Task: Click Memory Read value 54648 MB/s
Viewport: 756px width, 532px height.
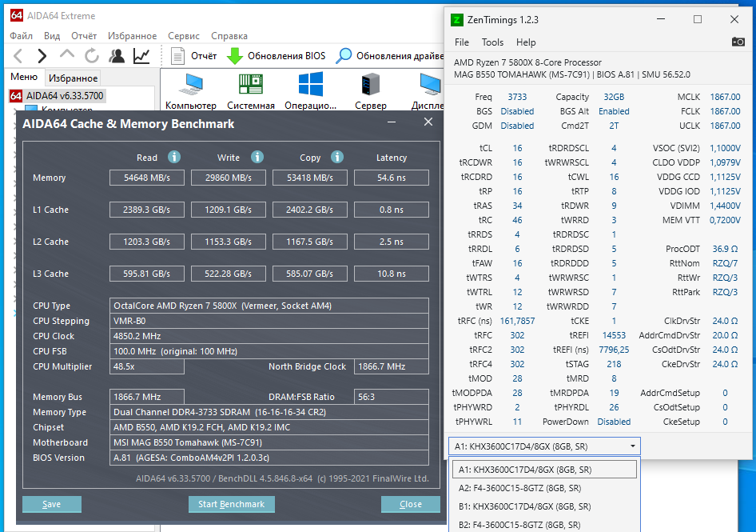Action: [x=146, y=178]
